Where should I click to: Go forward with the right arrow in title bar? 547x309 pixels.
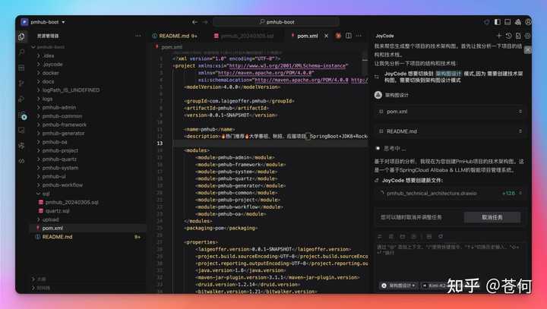click(205, 22)
